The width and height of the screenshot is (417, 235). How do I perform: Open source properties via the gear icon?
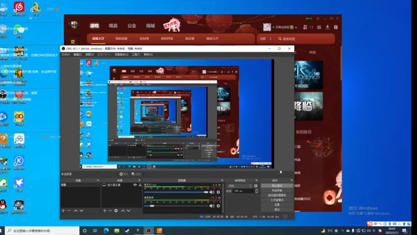(x=116, y=210)
